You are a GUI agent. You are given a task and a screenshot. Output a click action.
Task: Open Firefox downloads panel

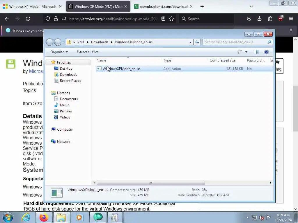(x=259, y=19)
